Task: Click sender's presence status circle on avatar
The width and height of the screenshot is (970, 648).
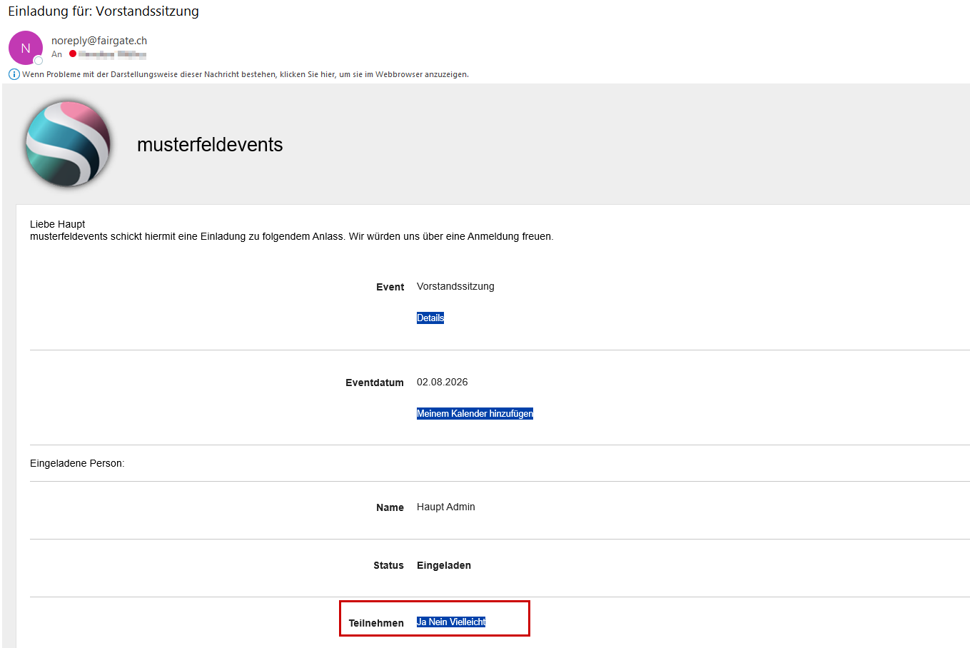Action: (x=39, y=61)
